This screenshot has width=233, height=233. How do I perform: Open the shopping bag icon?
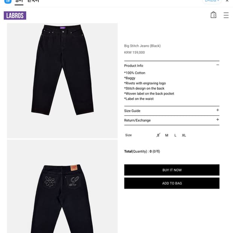[x=213, y=15]
